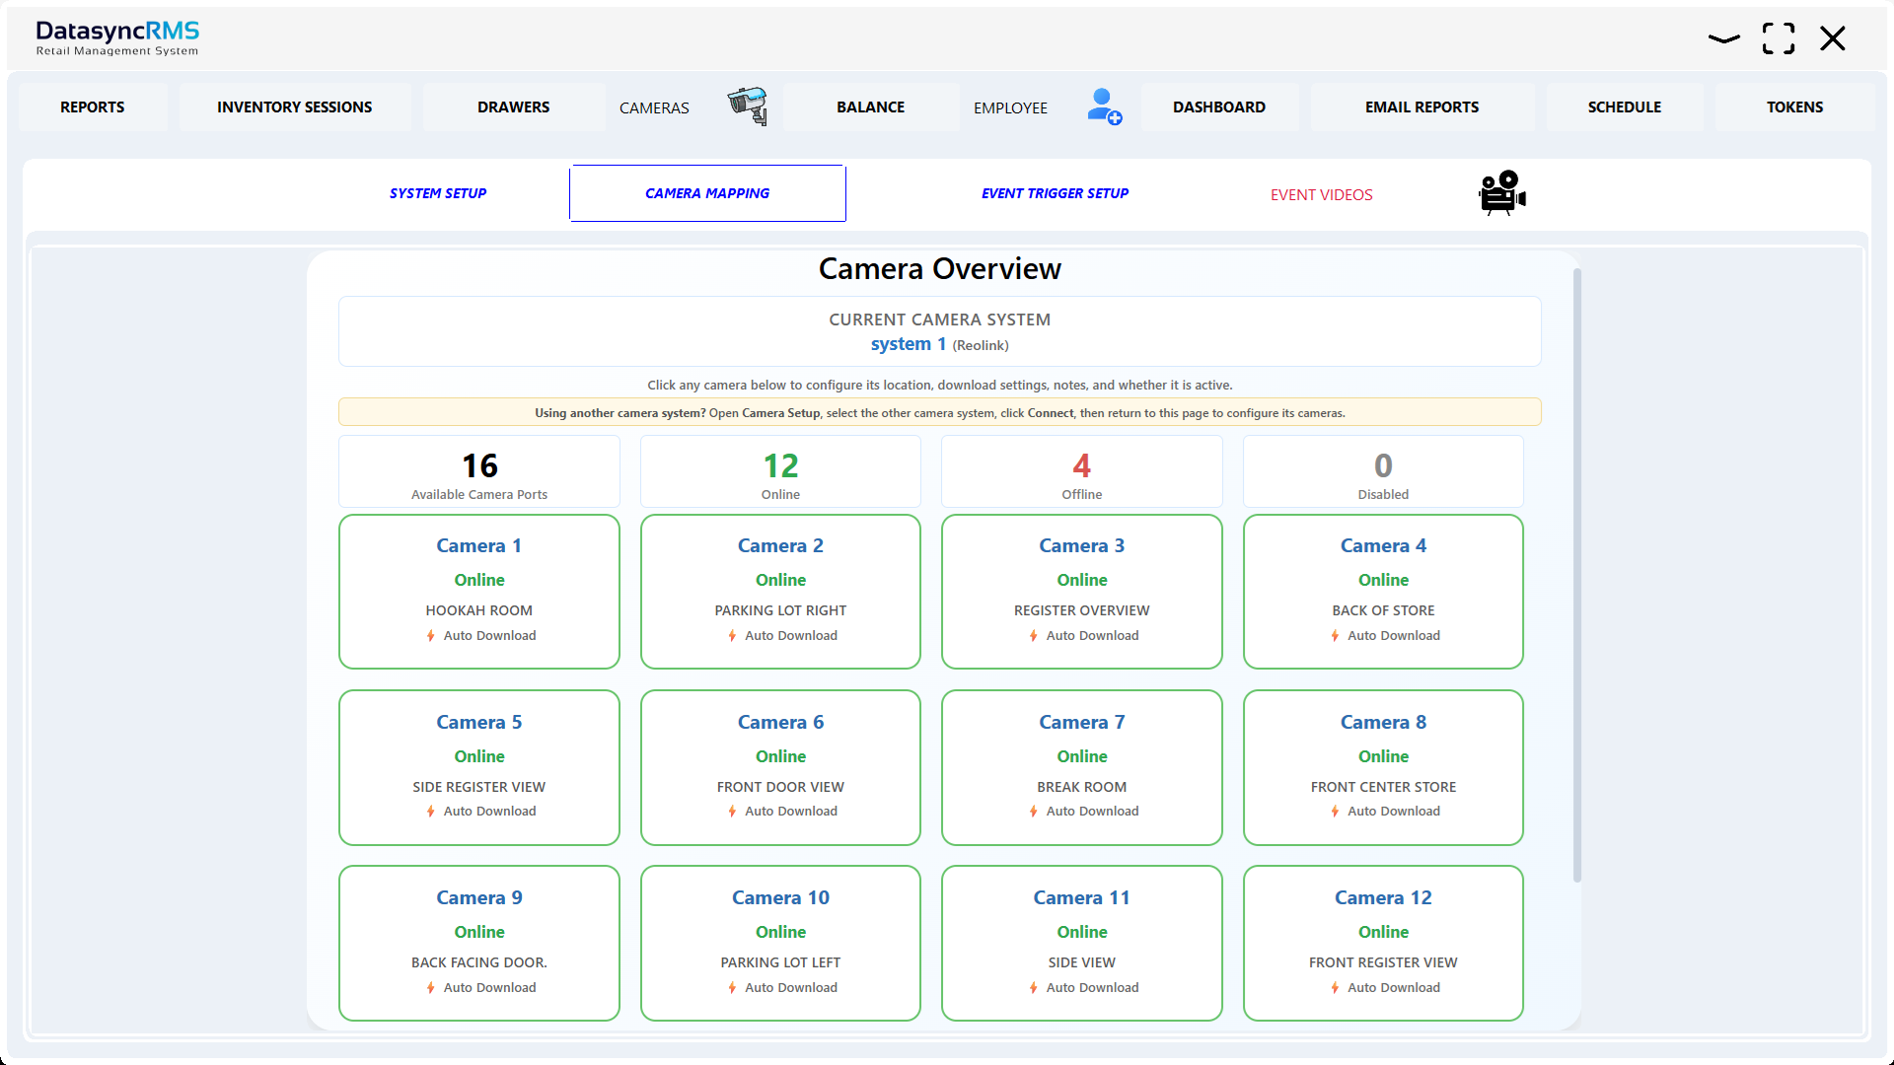Open Camera 4 Back of Store card
1894x1065 pixels.
coord(1383,592)
